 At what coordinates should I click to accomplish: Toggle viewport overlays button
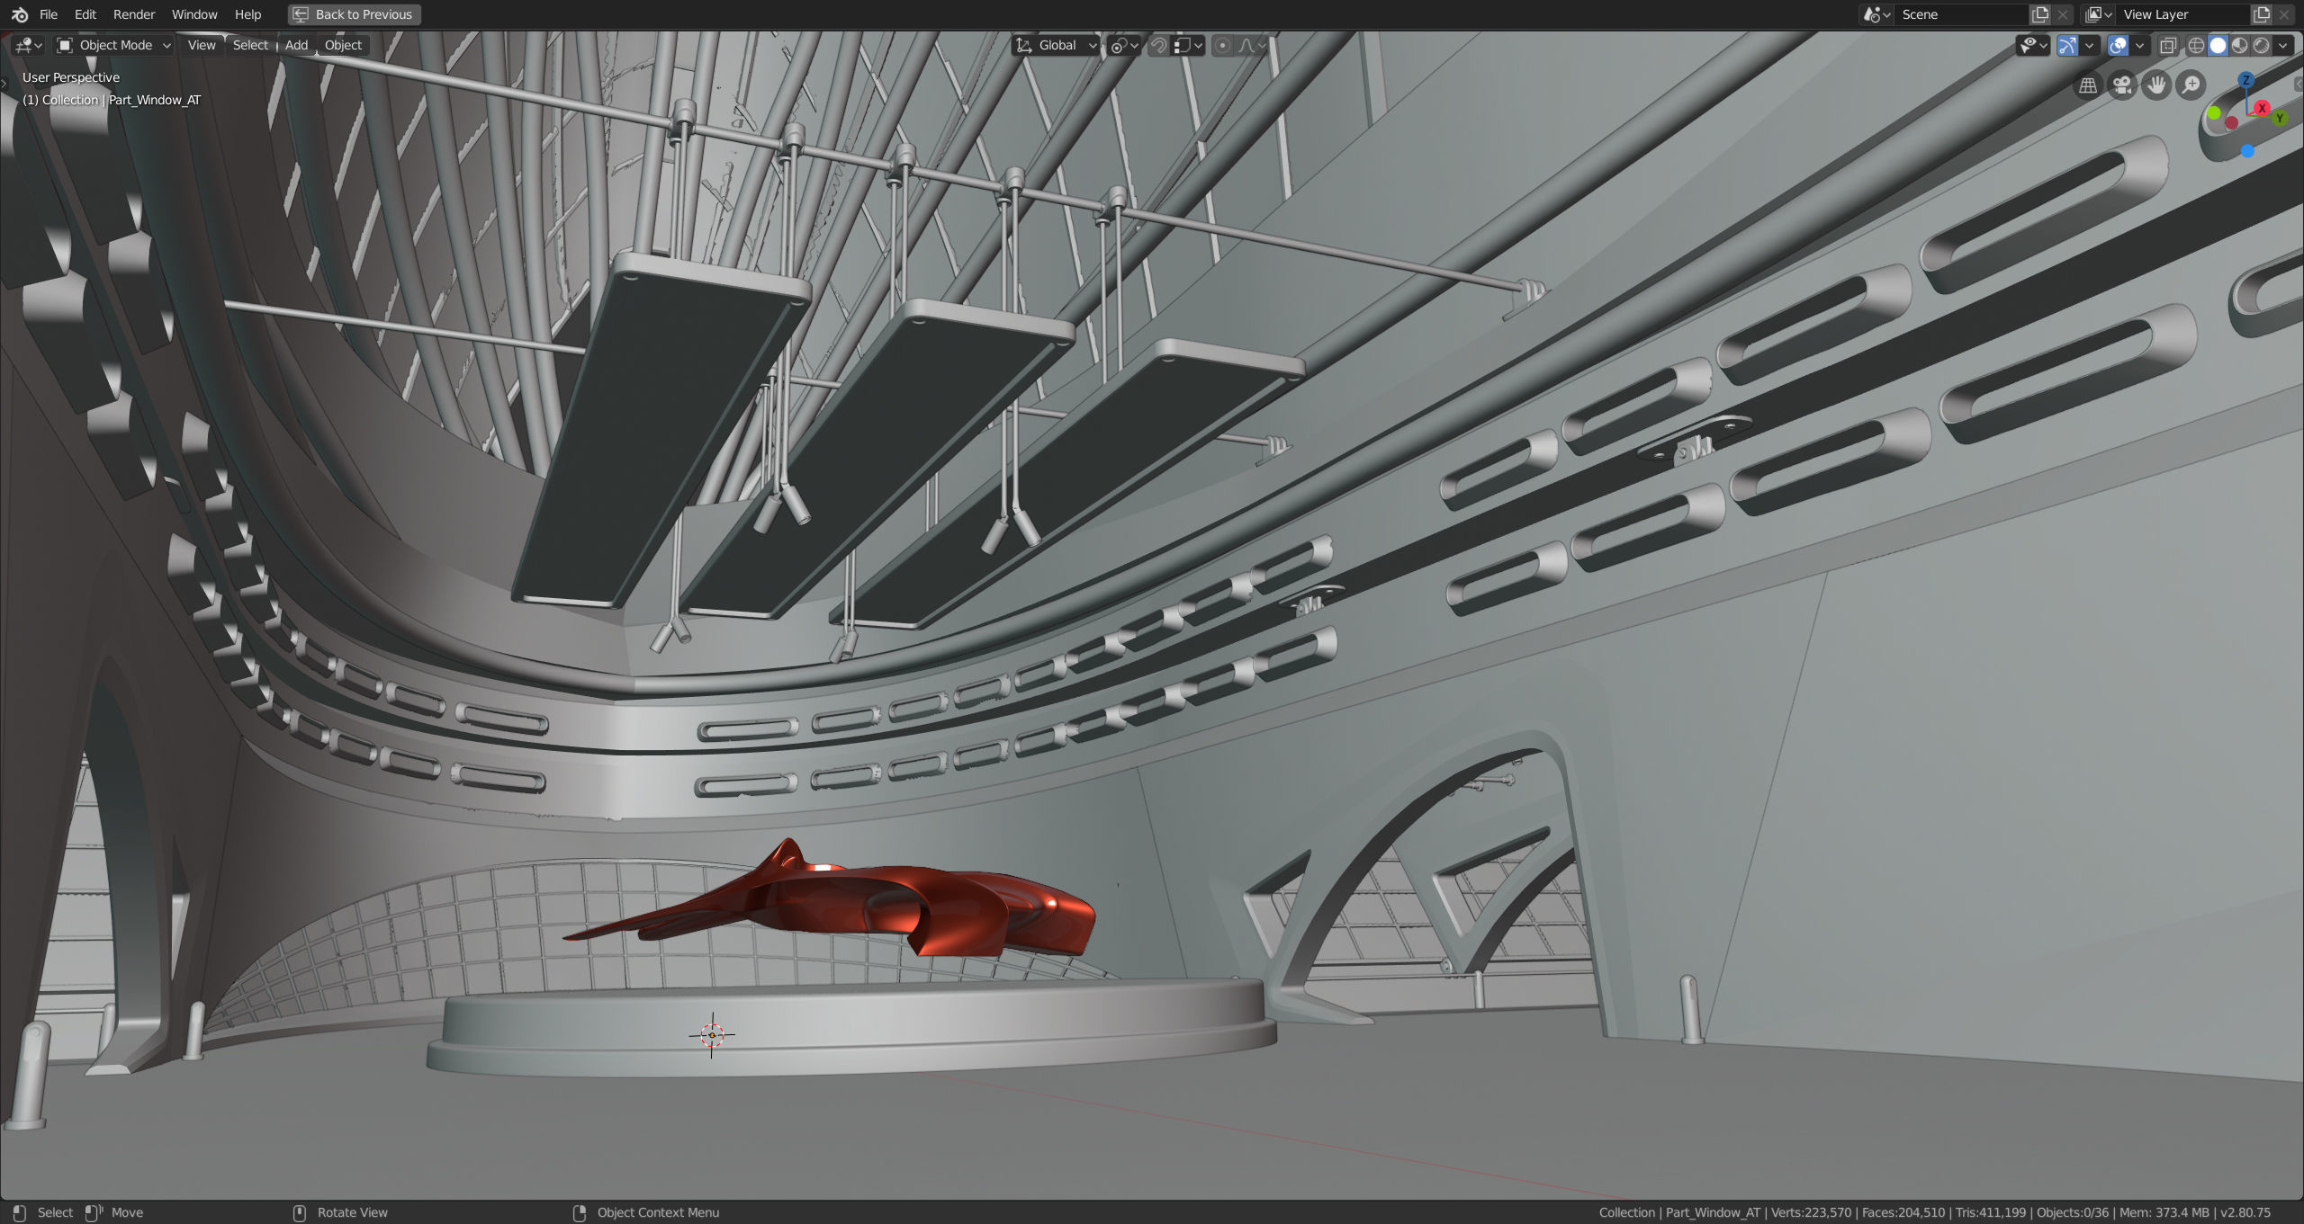click(x=2118, y=45)
